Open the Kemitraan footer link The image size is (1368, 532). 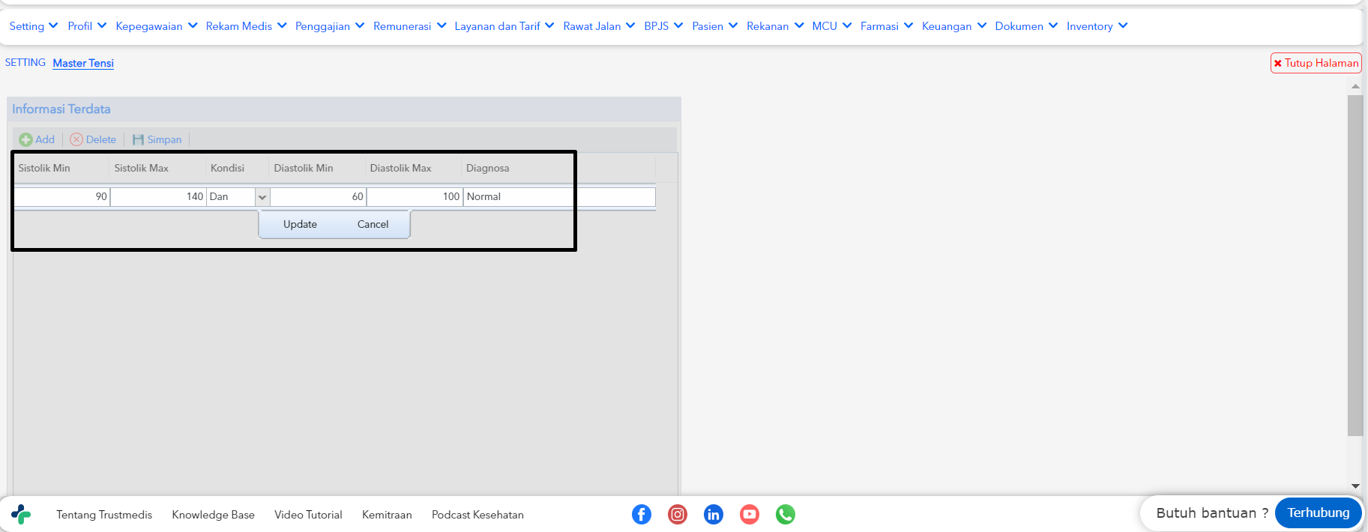click(387, 515)
